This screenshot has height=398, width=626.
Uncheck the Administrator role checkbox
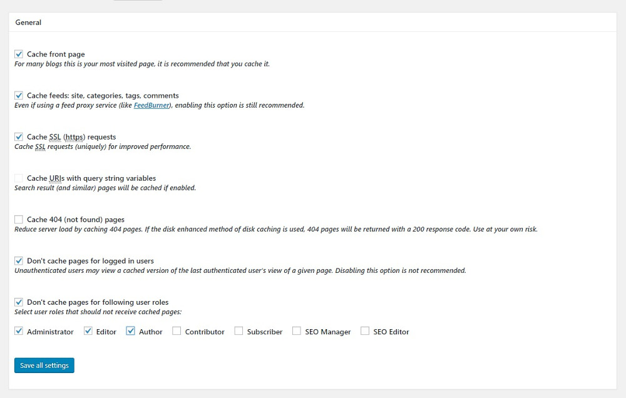coord(19,331)
